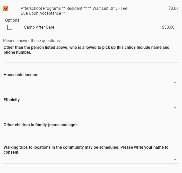Open the walking trips consent select field
This screenshot has height=173, width=182.
tap(88, 160)
